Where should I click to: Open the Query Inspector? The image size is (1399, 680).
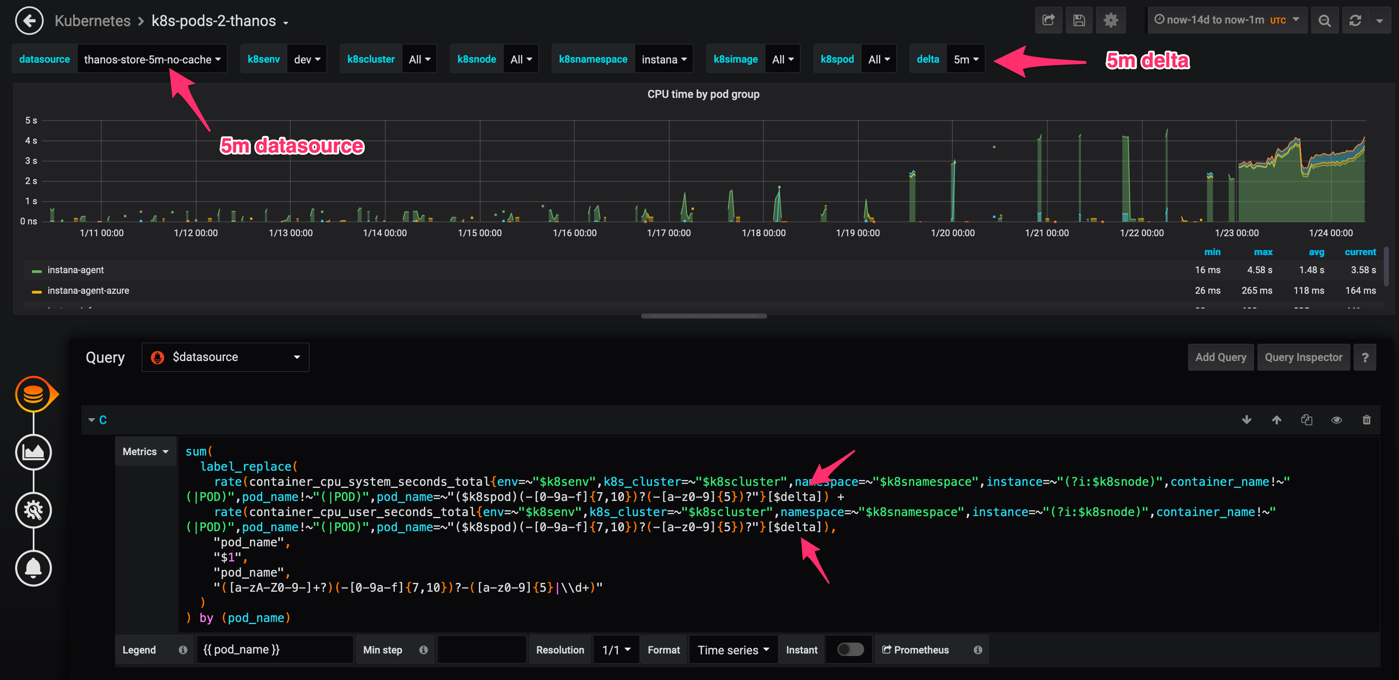point(1303,357)
